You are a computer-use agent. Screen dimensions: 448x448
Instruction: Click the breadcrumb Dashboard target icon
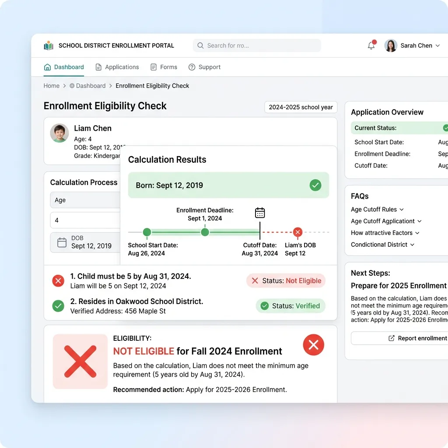72,86
